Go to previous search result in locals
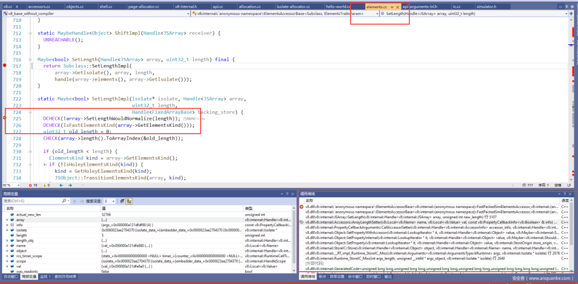 [x=74, y=201]
